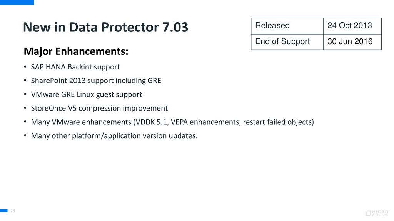The width and height of the screenshot is (394, 221).
Task: Select the VMware GRE Linux guest support bullet
Action: click(x=87, y=94)
